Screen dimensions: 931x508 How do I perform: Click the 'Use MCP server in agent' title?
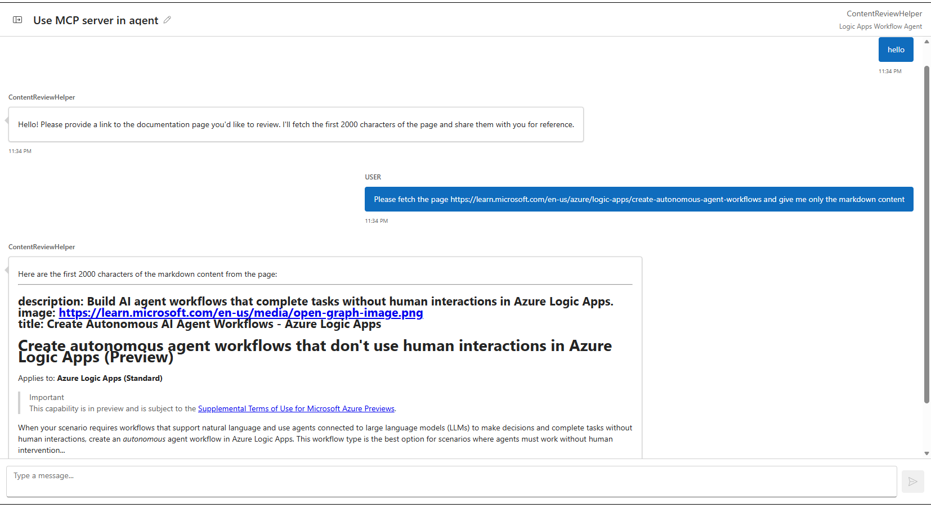(x=96, y=20)
